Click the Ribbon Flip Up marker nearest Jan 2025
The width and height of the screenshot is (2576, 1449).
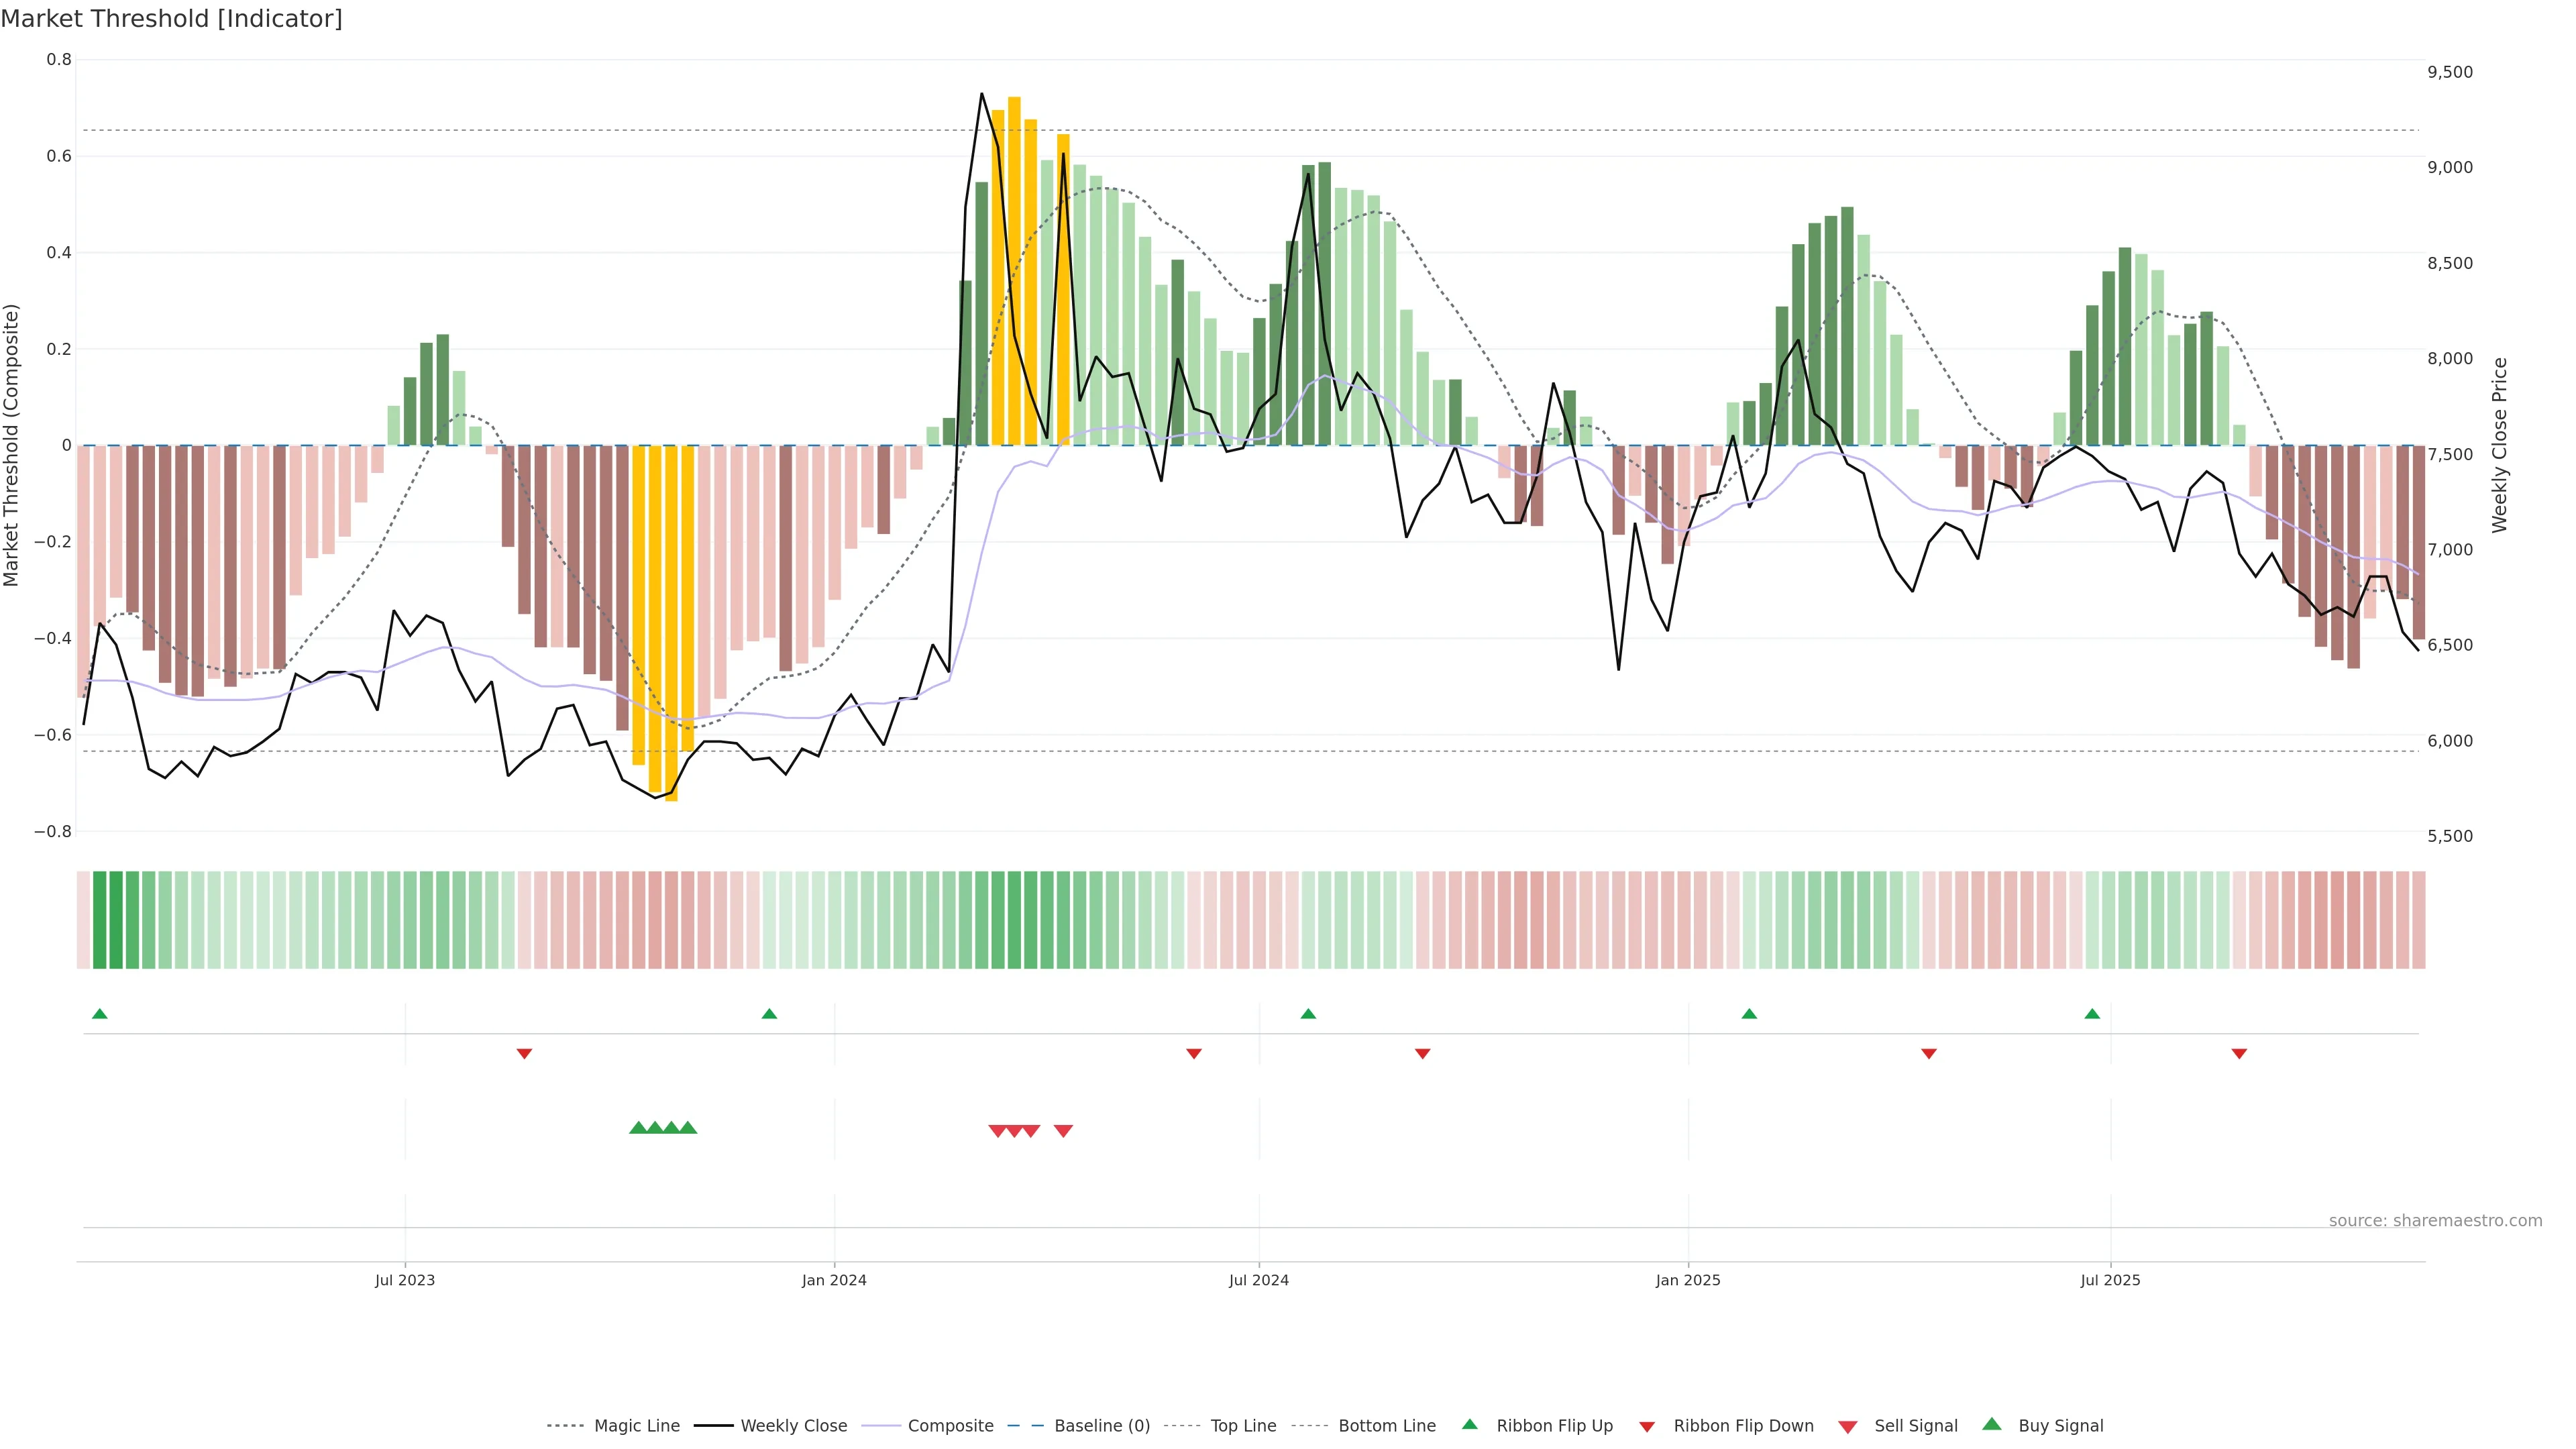tap(1749, 1014)
